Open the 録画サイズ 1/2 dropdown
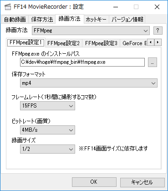This screenshot has height=191, width=168. coord(47,149)
